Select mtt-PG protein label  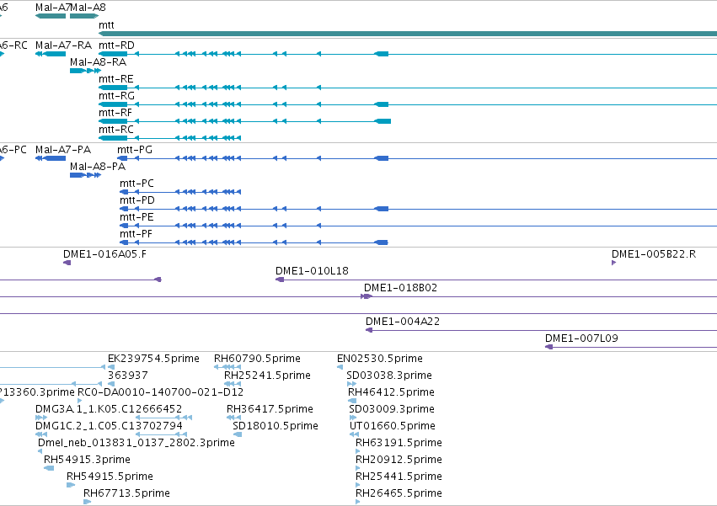click(x=135, y=150)
